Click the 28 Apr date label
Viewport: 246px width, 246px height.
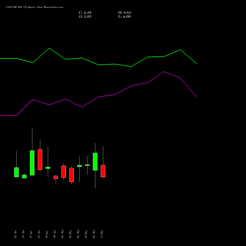click(39, 234)
